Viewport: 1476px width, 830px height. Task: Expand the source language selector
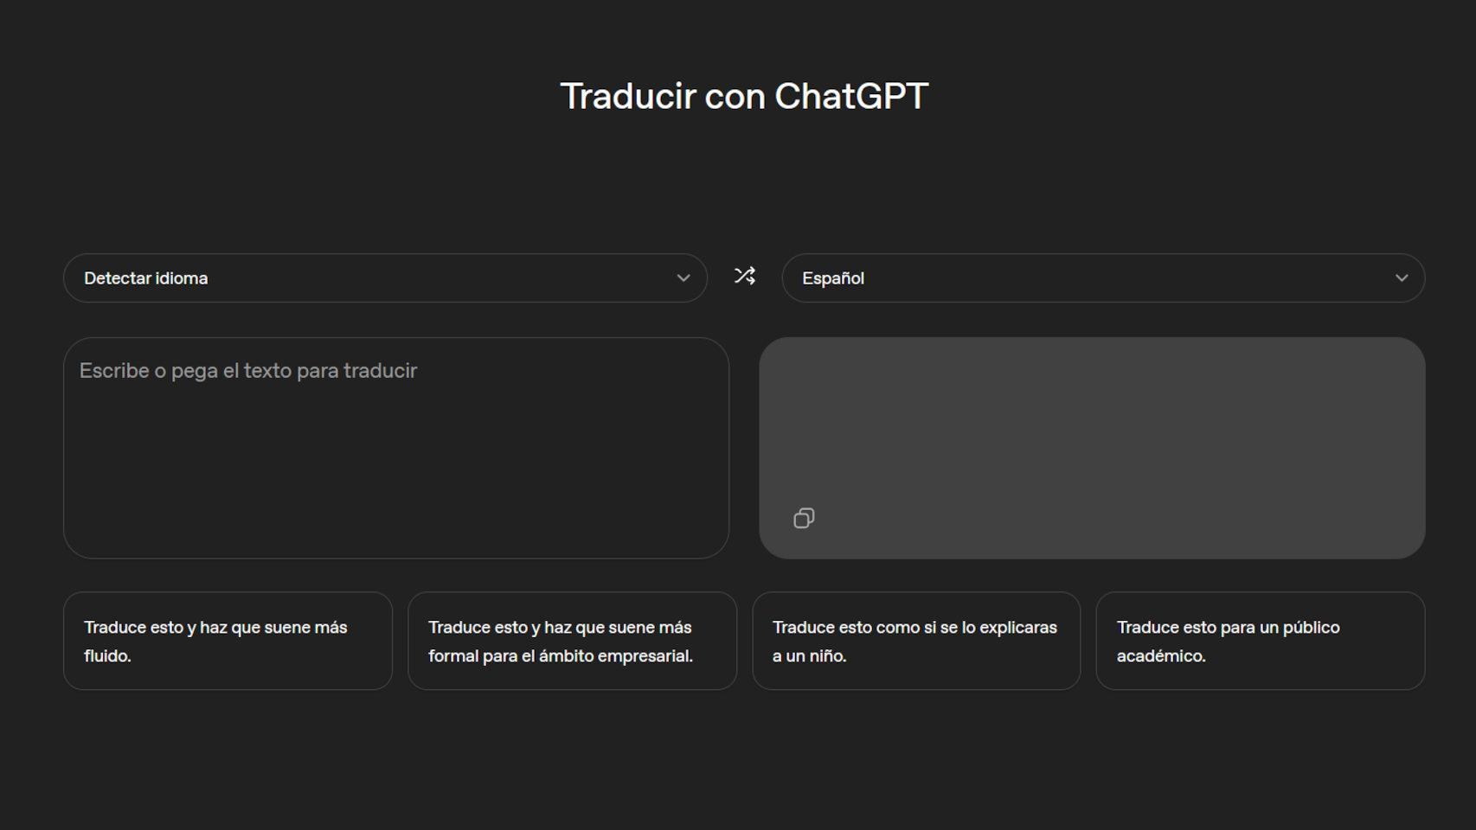pos(385,278)
